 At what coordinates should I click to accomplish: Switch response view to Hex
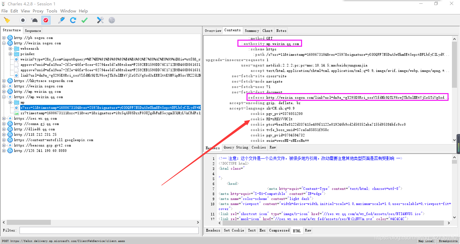coord(263,230)
